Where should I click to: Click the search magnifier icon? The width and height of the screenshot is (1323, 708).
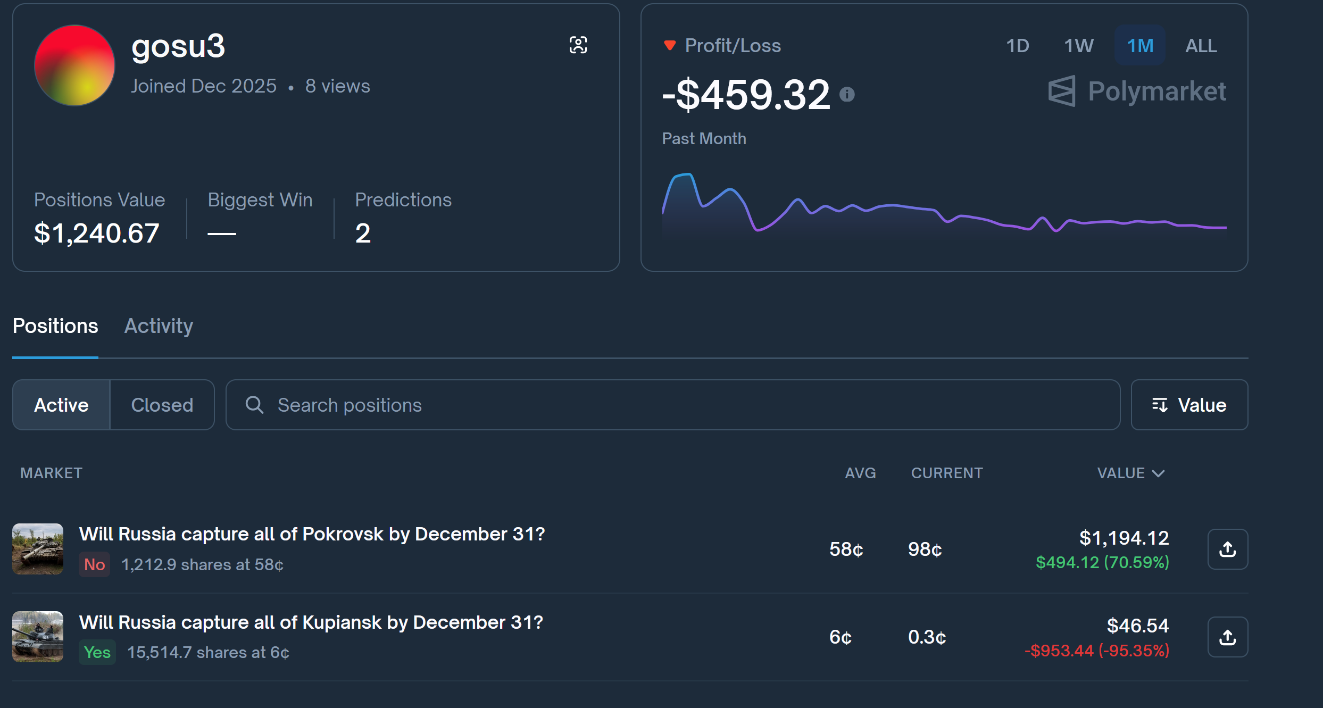point(254,405)
